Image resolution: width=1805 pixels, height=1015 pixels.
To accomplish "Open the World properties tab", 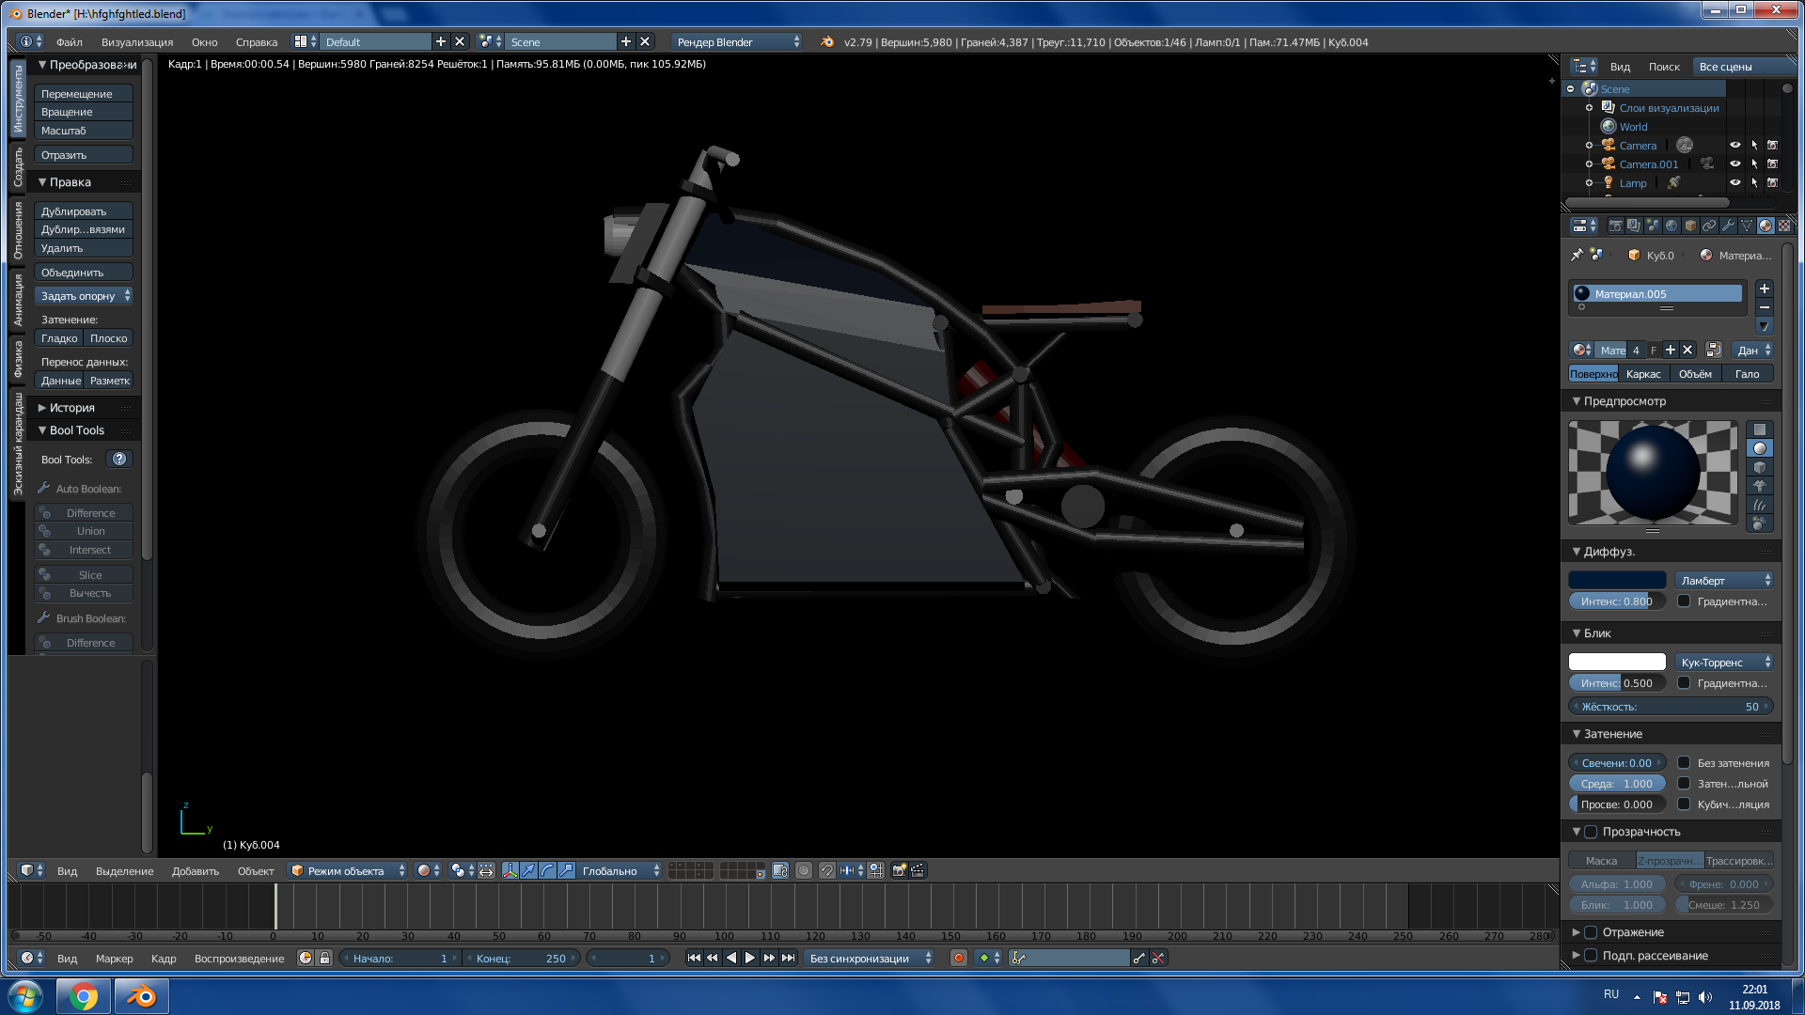I will point(1672,226).
